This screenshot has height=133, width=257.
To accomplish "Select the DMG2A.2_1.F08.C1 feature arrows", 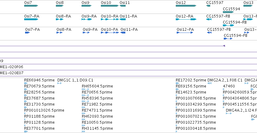I will [209, 83].
